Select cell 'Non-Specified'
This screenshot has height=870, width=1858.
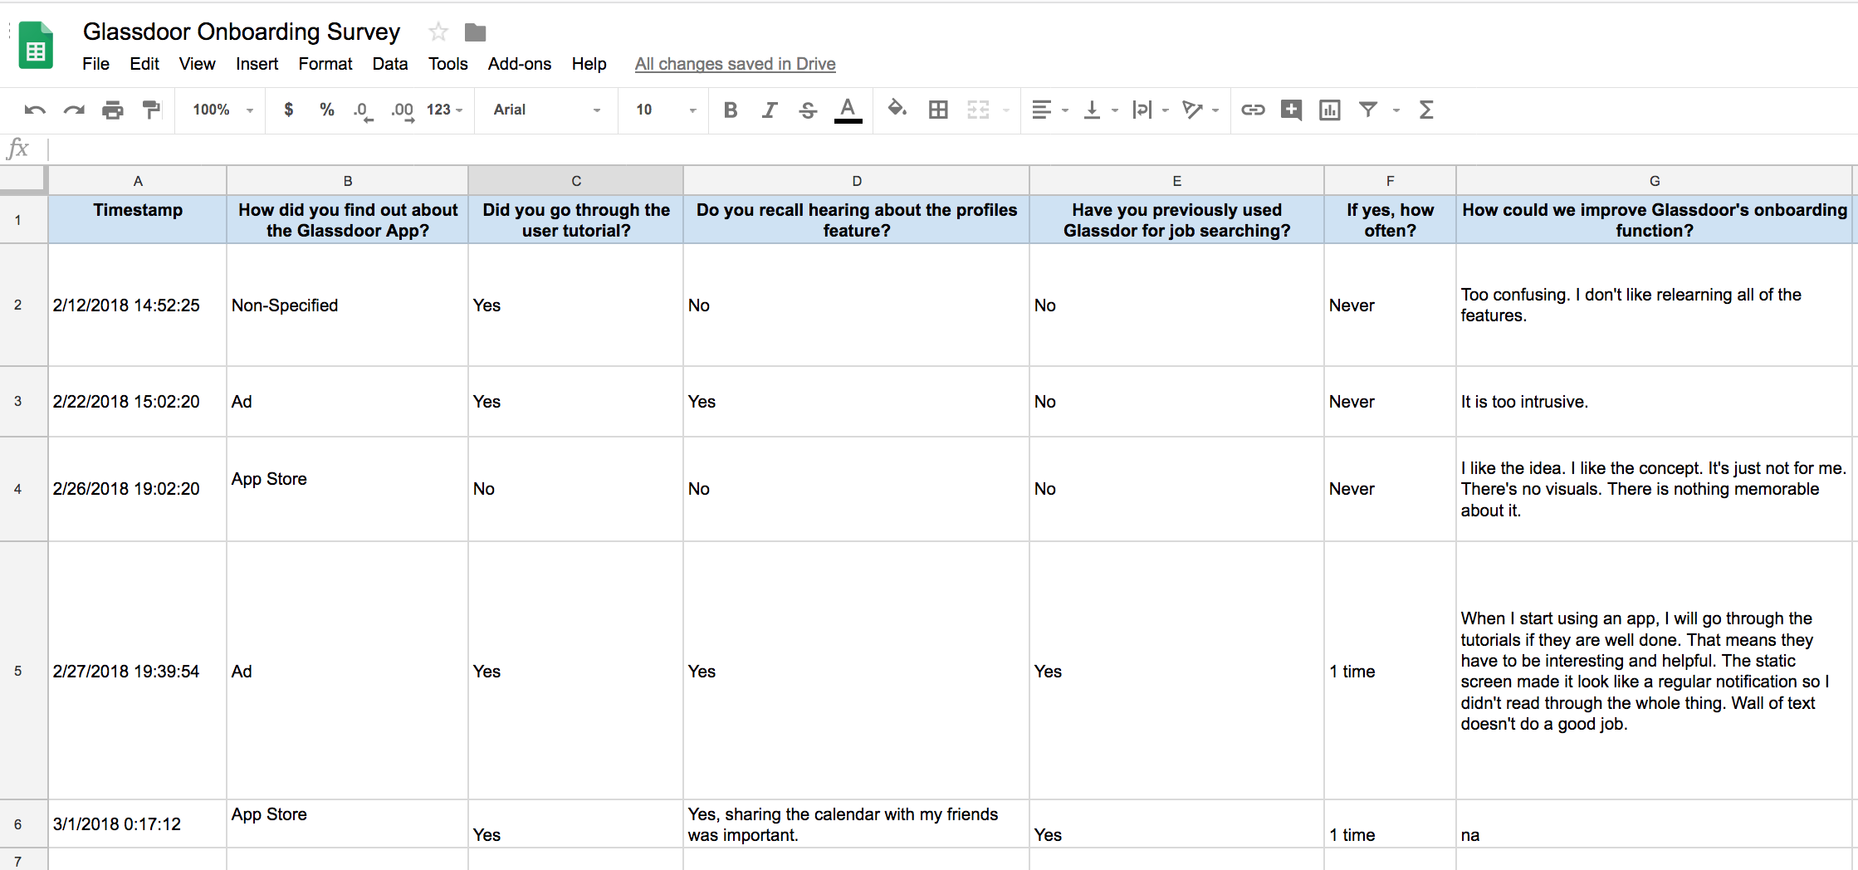[348, 305]
